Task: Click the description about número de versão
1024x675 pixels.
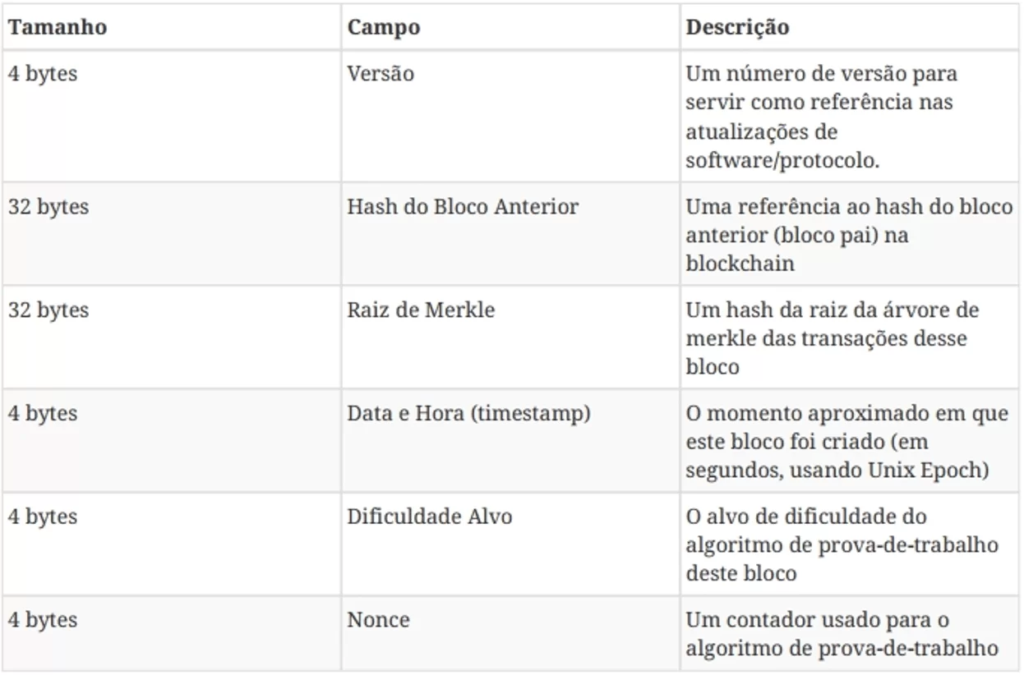Action: (822, 117)
